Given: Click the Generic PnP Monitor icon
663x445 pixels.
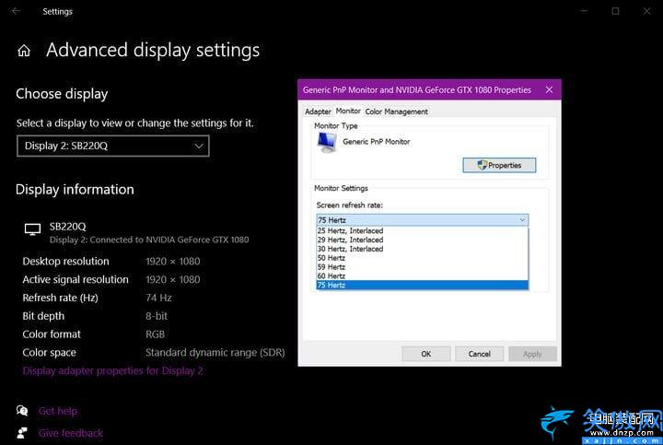Looking at the screenshot, I should point(327,142).
